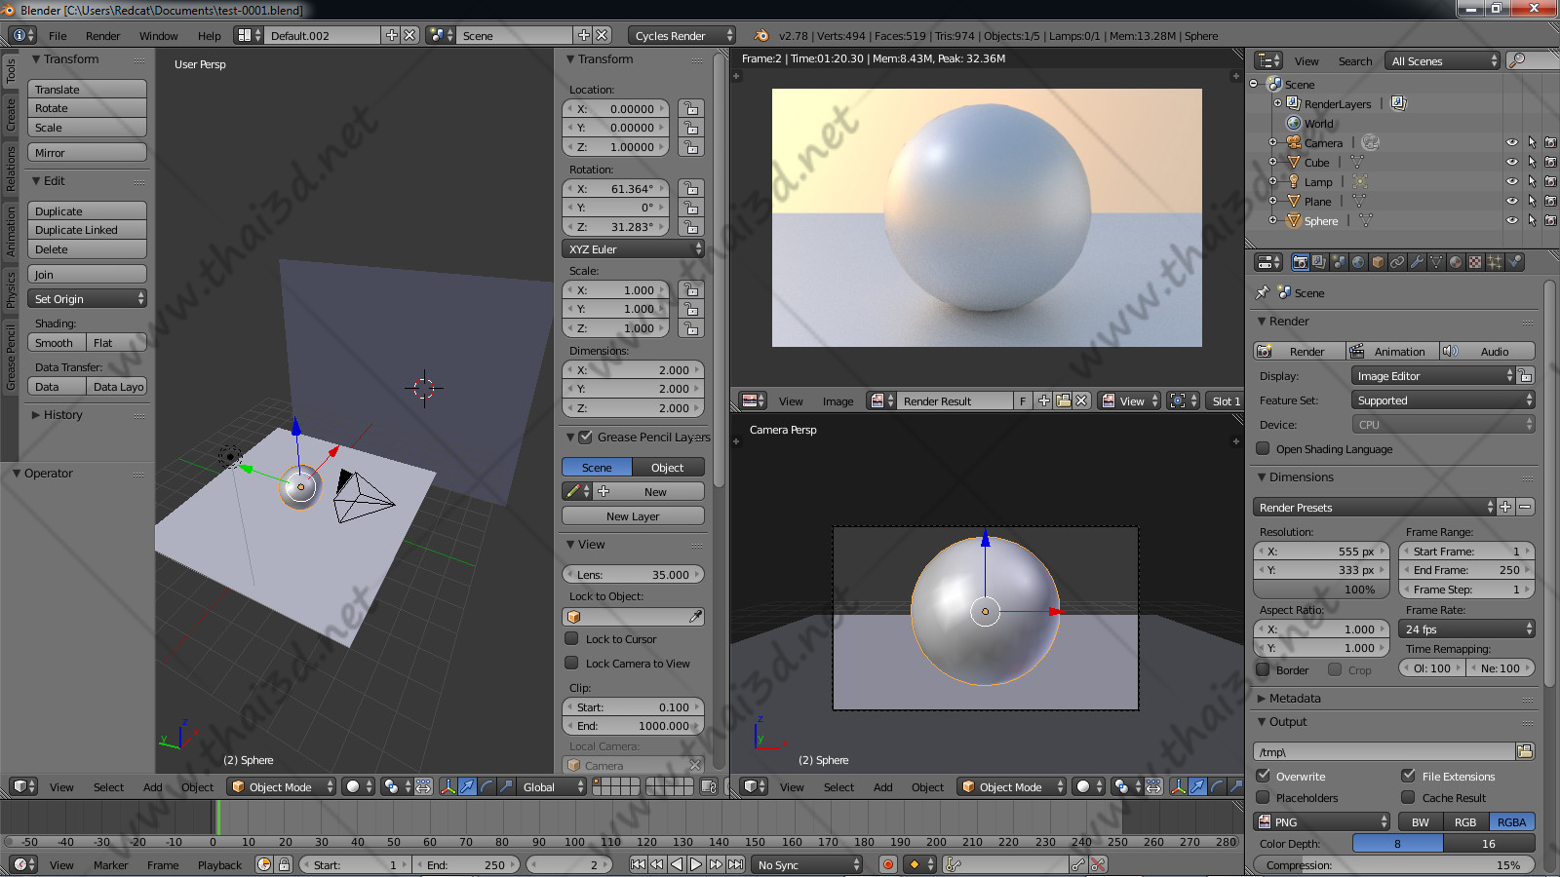Screen dimensions: 1560x877
Task: Open the Modifiers wrench tab in Properties
Action: click(x=1417, y=262)
